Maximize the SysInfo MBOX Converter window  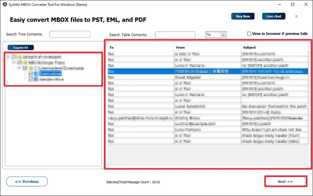point(293,4)
